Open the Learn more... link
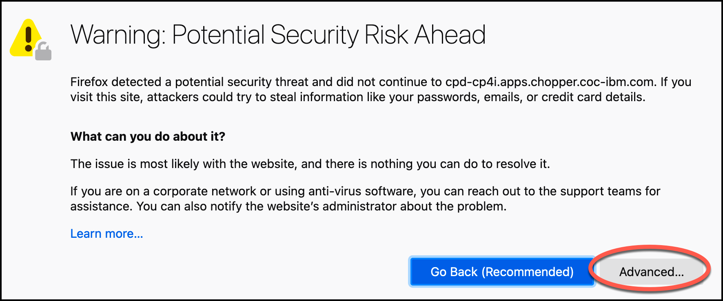This screenshot has height=301, width=723. (106, 233)
